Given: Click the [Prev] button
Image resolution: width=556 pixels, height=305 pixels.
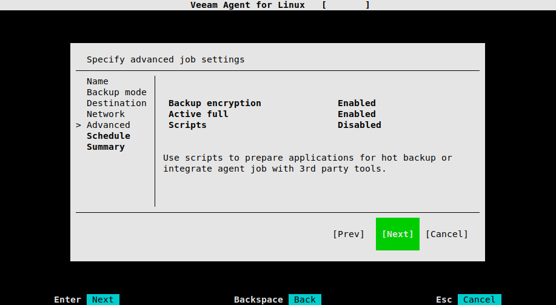Looking at the screenshot, I should [348, 234].
